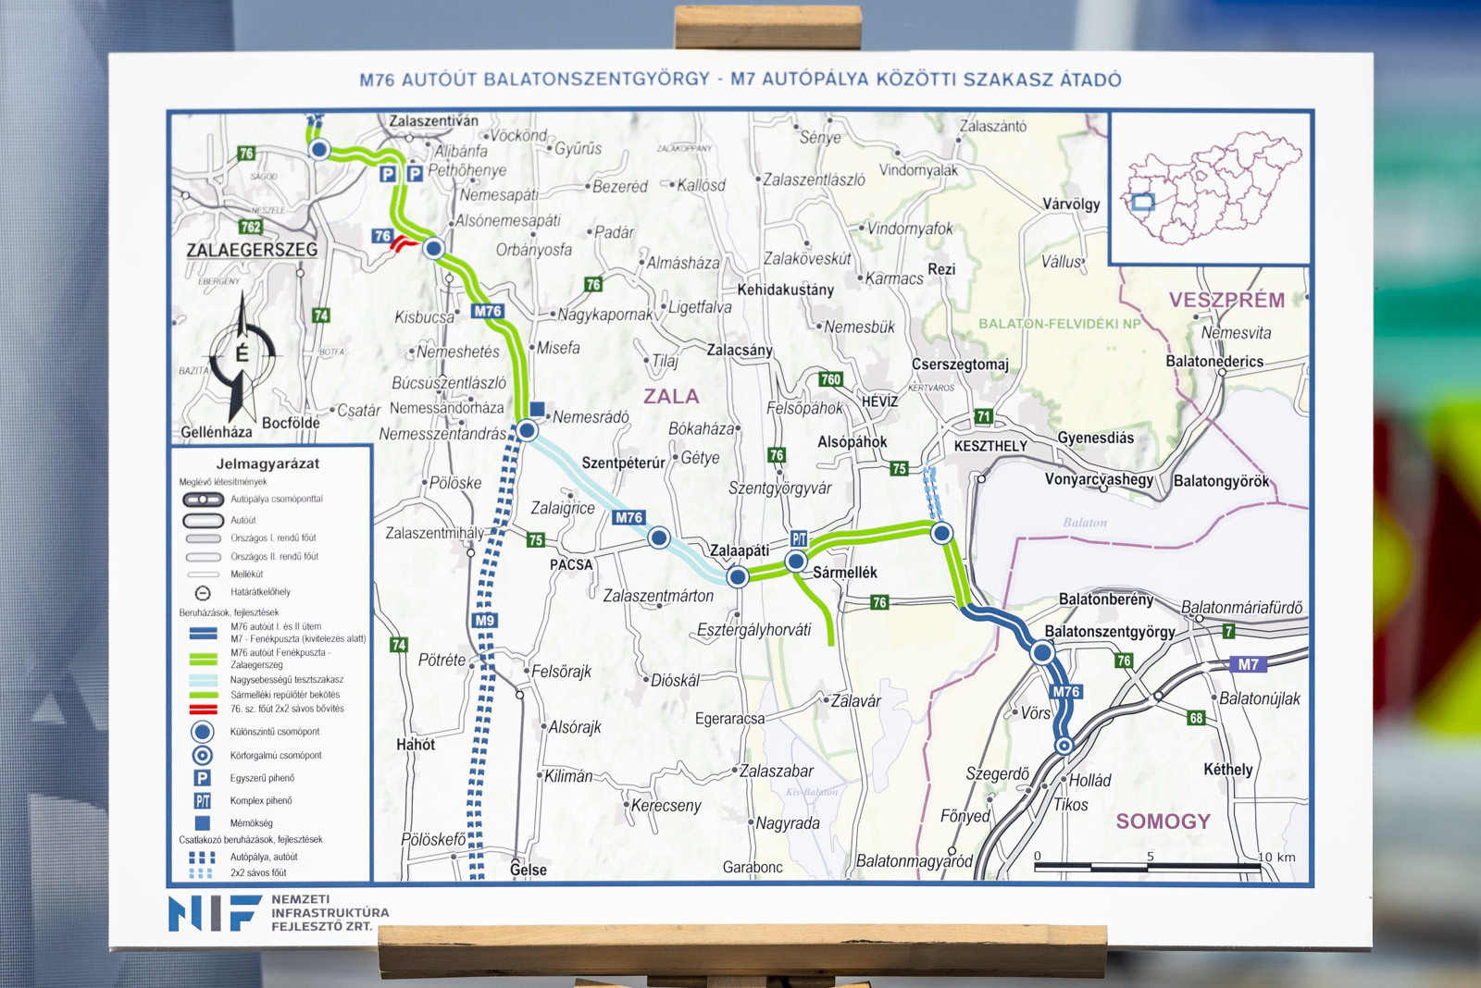
Task: Click the interchange circle at Balatonszentgyörgy
Action: coord(1042,652)
